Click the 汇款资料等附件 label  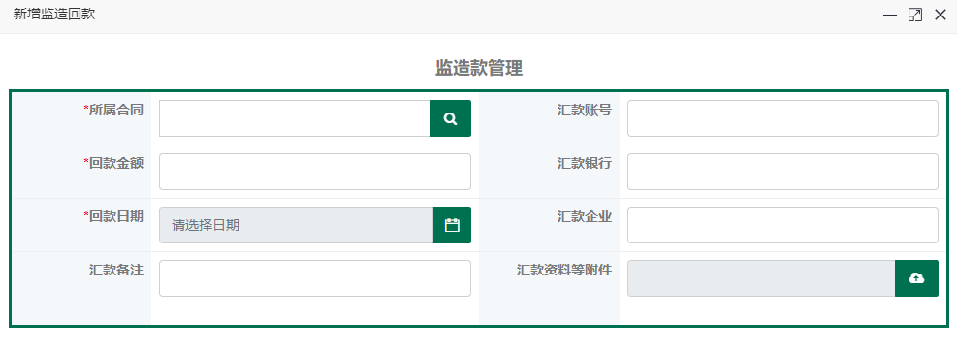(564, 270)
